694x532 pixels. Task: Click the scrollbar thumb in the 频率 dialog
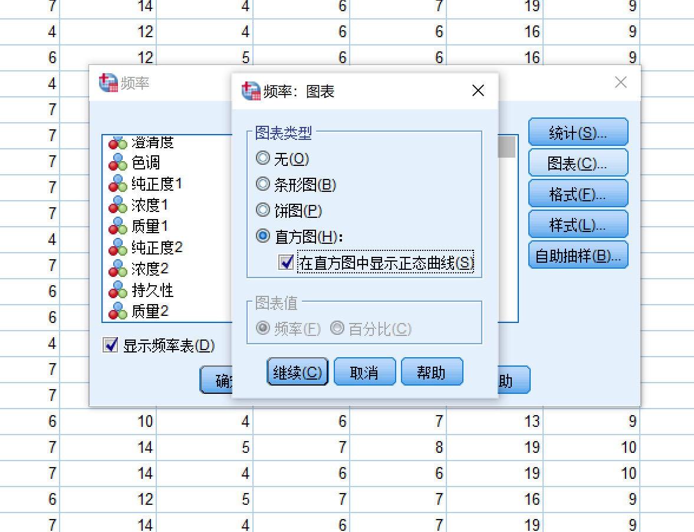click(x=506, y=147)
